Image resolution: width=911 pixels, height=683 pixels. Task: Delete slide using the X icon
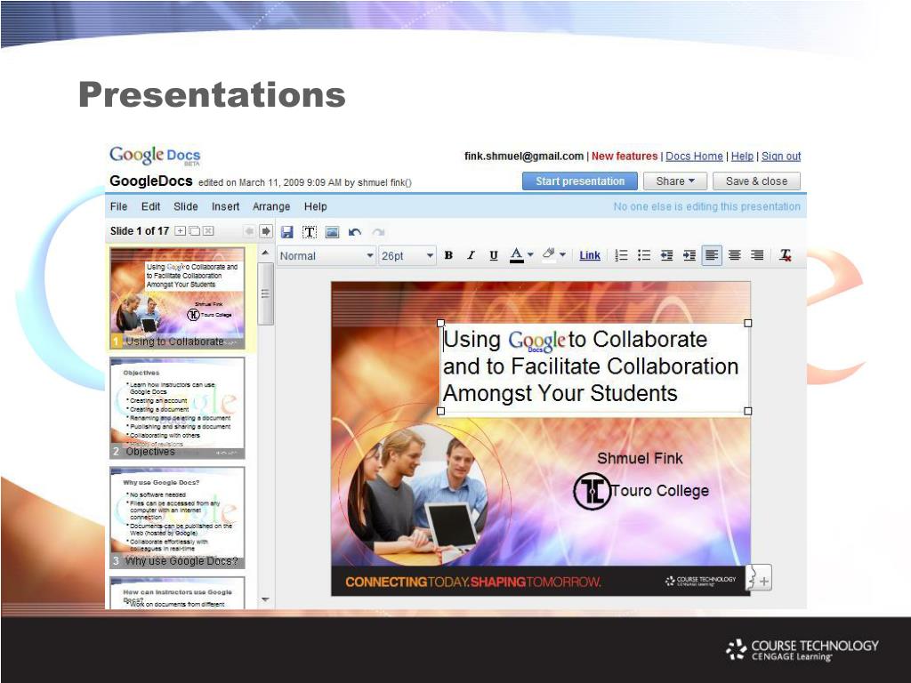point(208,231)
